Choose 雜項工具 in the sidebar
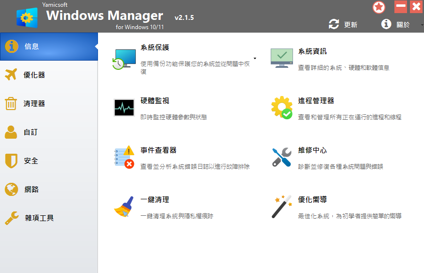Viewport: 424px width, 273px height. point(49,218)
